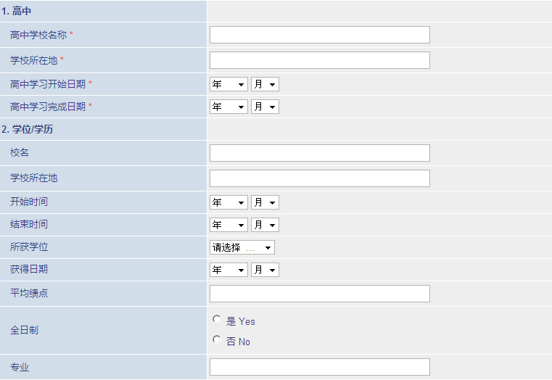Open the 获得日期 month dropdown
Image resolution: width=552 pixels, height=380 pixels.
tap(265, 270)
